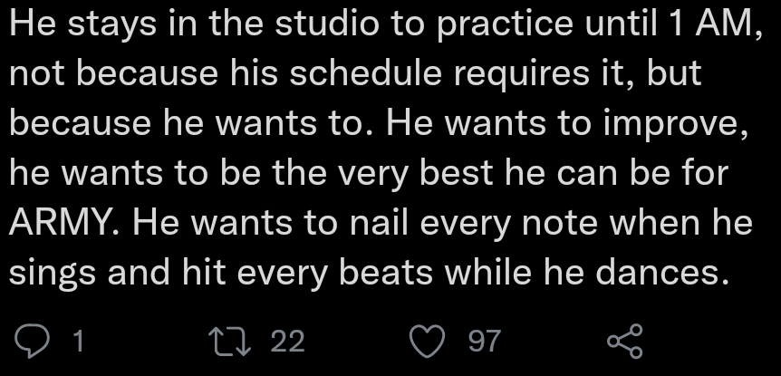781x376 pixels.
Task: Click the 97 likes count
Action: click(x=485, y=342)
